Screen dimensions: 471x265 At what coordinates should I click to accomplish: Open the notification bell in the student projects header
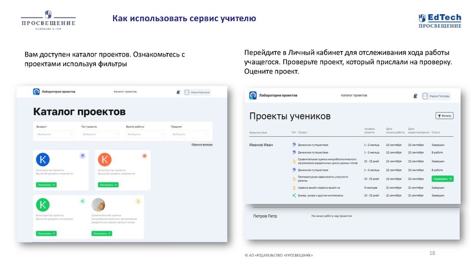(x=415, y=96)
